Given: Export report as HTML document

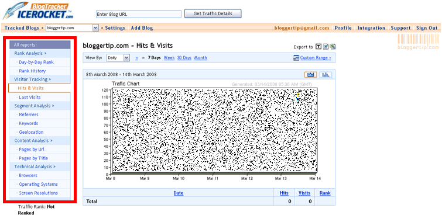Looking at the screenshot, I should click(x=326, y=47).
